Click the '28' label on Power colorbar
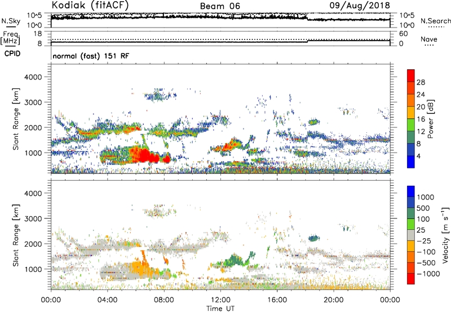451x312 pixels. pos(421,82)
